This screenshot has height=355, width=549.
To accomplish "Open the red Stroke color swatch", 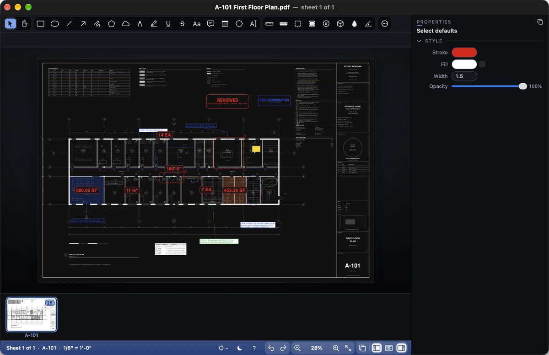I will 464,53.
